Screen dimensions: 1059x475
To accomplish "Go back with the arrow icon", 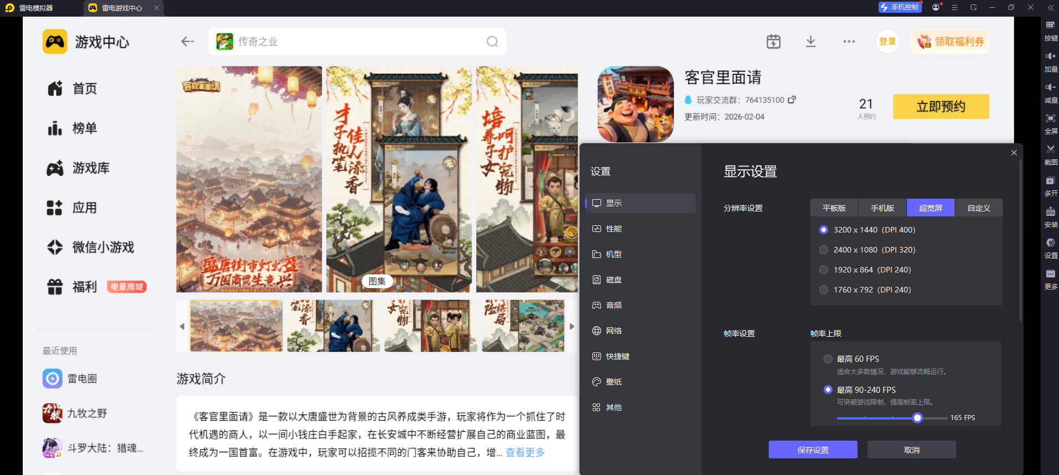I will (x=187, y=42).
